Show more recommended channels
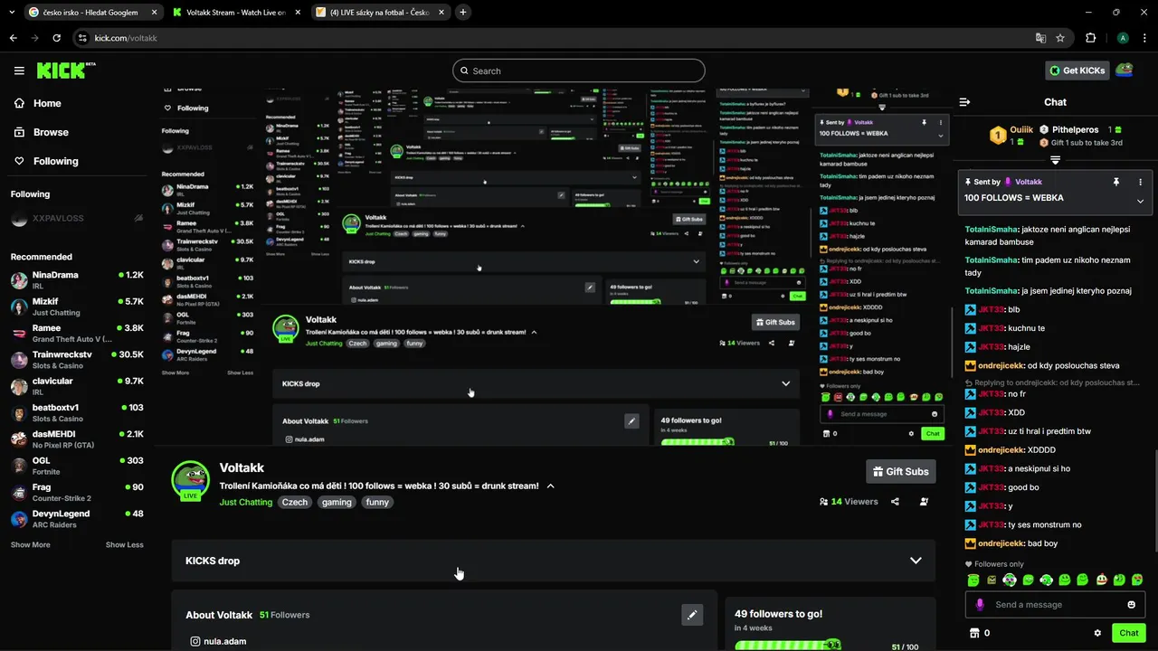The height and width of the screenshot is (651, 1158). (30, 545)
